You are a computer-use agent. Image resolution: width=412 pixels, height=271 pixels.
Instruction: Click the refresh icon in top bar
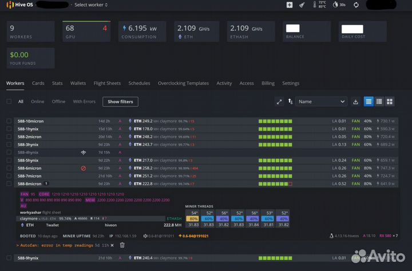click(x=356, y=5)
